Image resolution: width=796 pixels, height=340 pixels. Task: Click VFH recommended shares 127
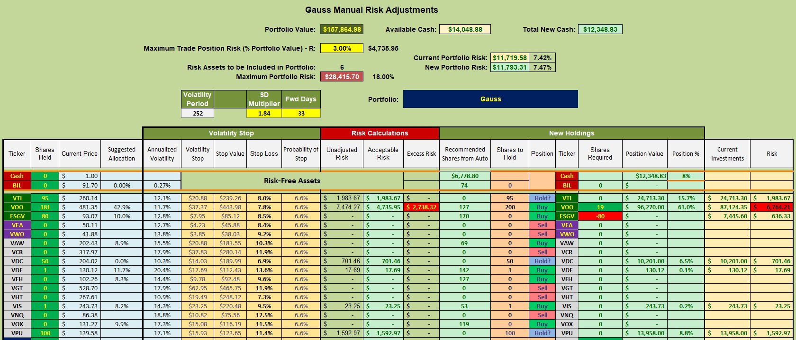464,279
